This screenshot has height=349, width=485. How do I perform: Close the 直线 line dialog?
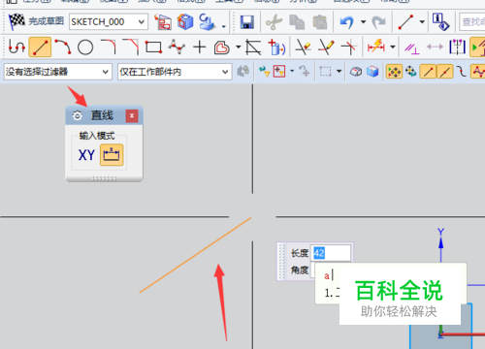point(132,115)
